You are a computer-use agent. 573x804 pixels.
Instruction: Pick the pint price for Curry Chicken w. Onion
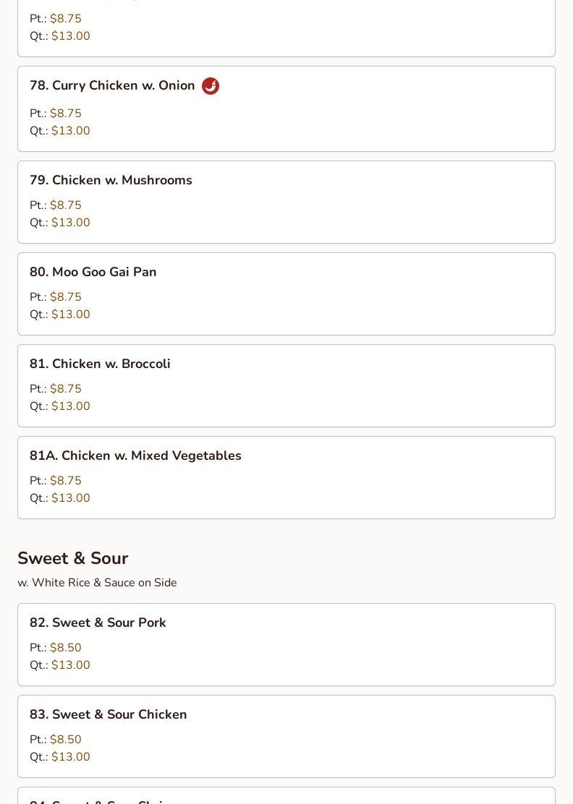65,114
